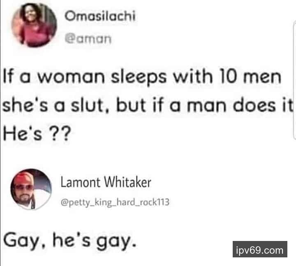Open the @aman handle
The height and width of the screenshot is (266, 296).
tap(88, 39)
